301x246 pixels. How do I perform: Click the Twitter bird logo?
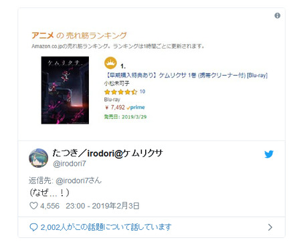(269, 154)
